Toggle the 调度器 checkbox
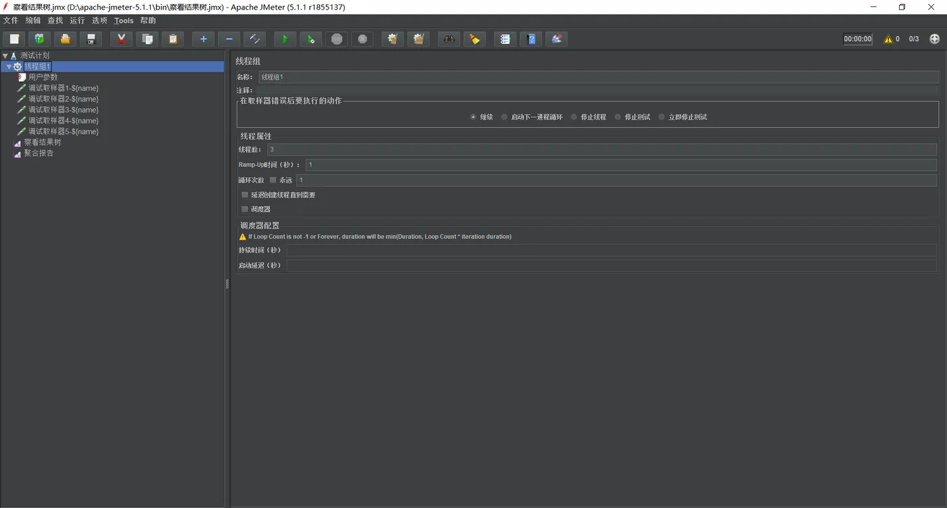Viewport: 947px width, 508px height. pyautogui.click(x=245, y=209)
